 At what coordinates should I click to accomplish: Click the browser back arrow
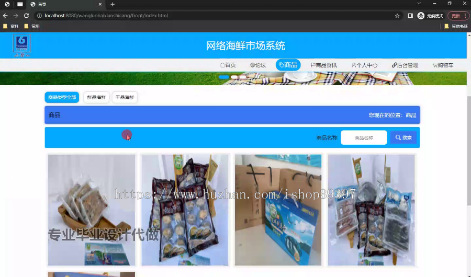[5, 16]
